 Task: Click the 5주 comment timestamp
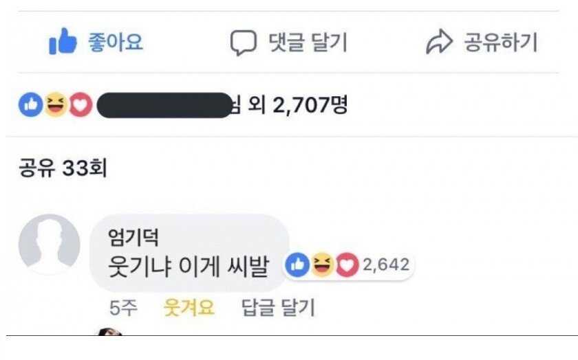click(x=123, y=307)
